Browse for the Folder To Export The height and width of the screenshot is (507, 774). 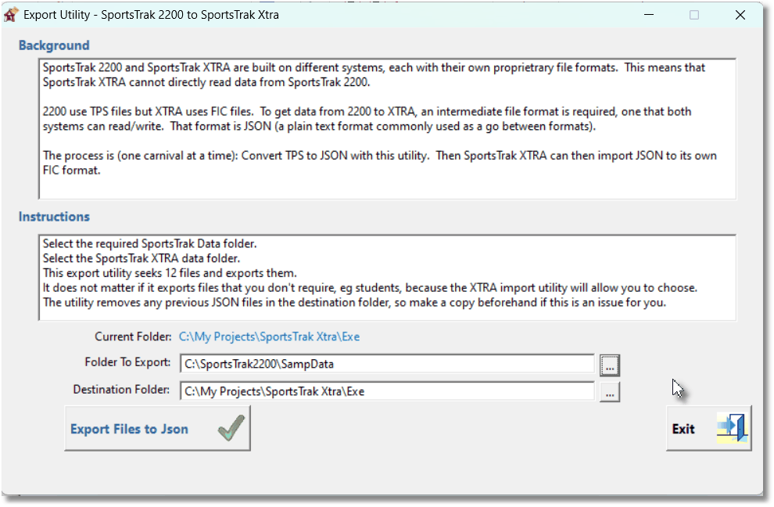[610, 365]
